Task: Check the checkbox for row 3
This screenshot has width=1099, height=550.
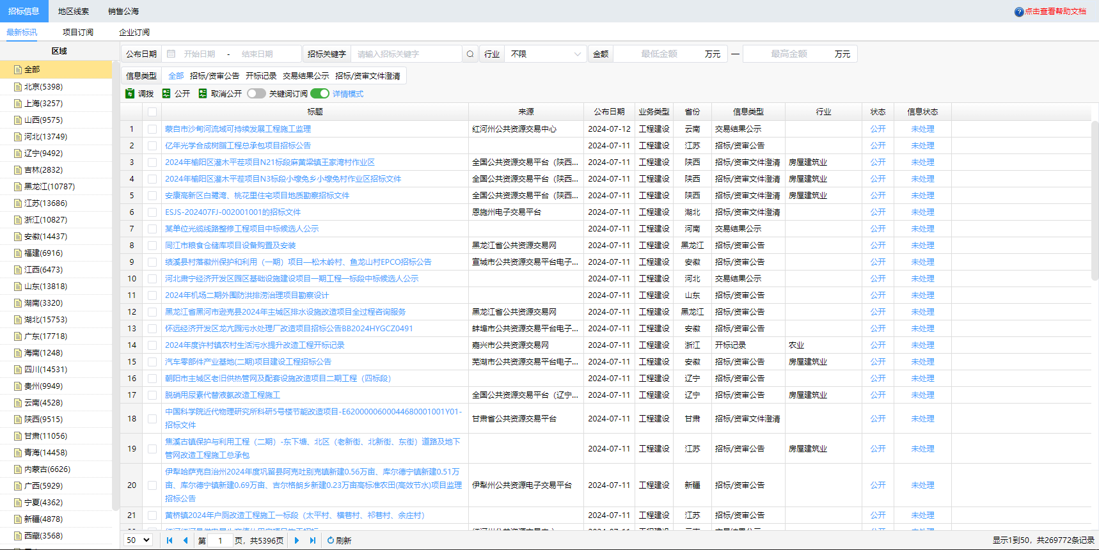Action: (x=152, y=162)
